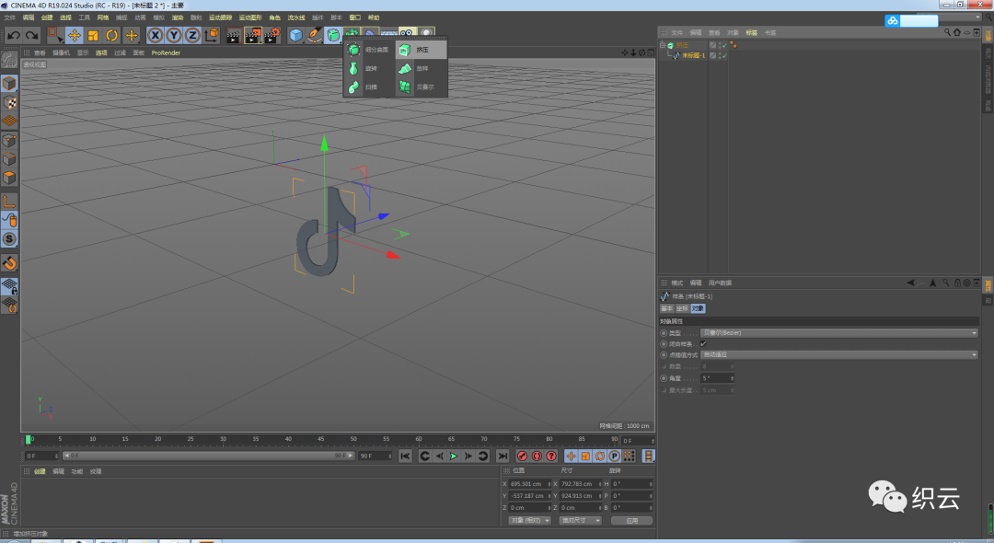
Task: Select edges mode in left sidebar
Action: tap(9, 159)
